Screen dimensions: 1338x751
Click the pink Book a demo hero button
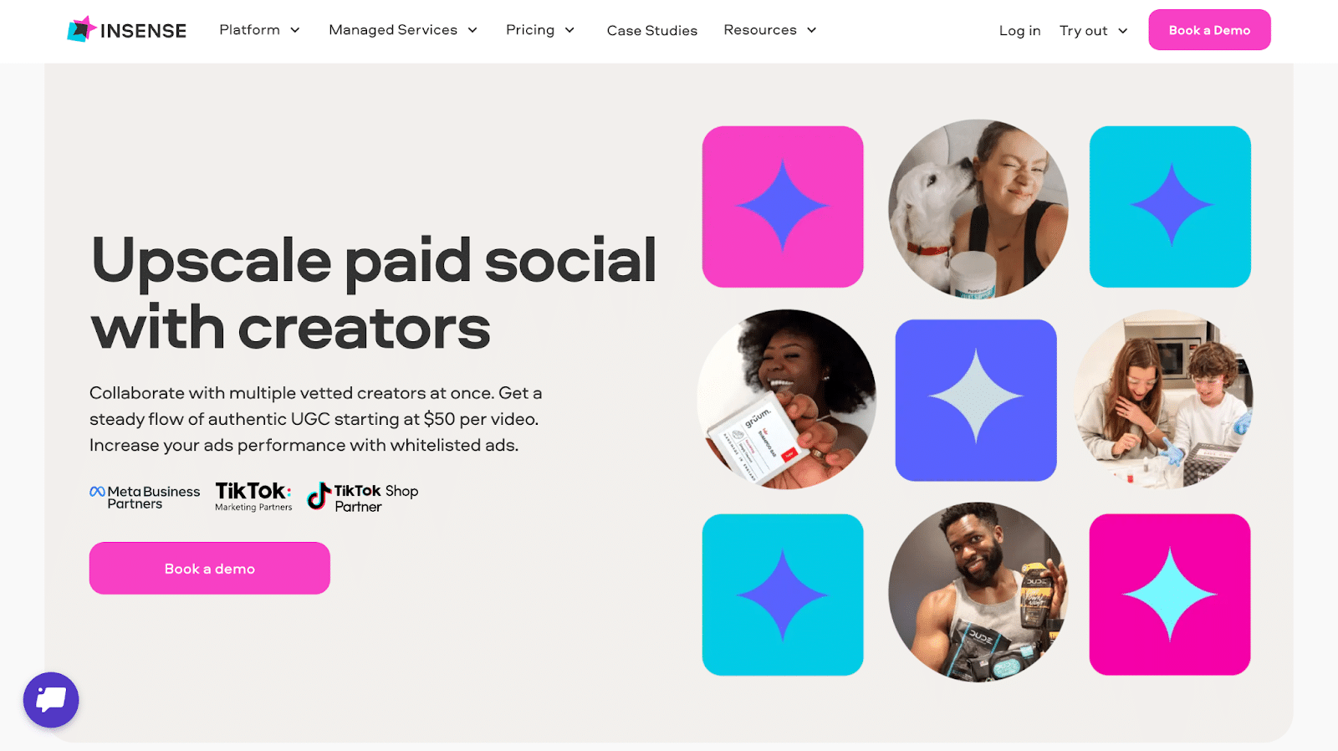pyautogui.click(x=210, y=569)
